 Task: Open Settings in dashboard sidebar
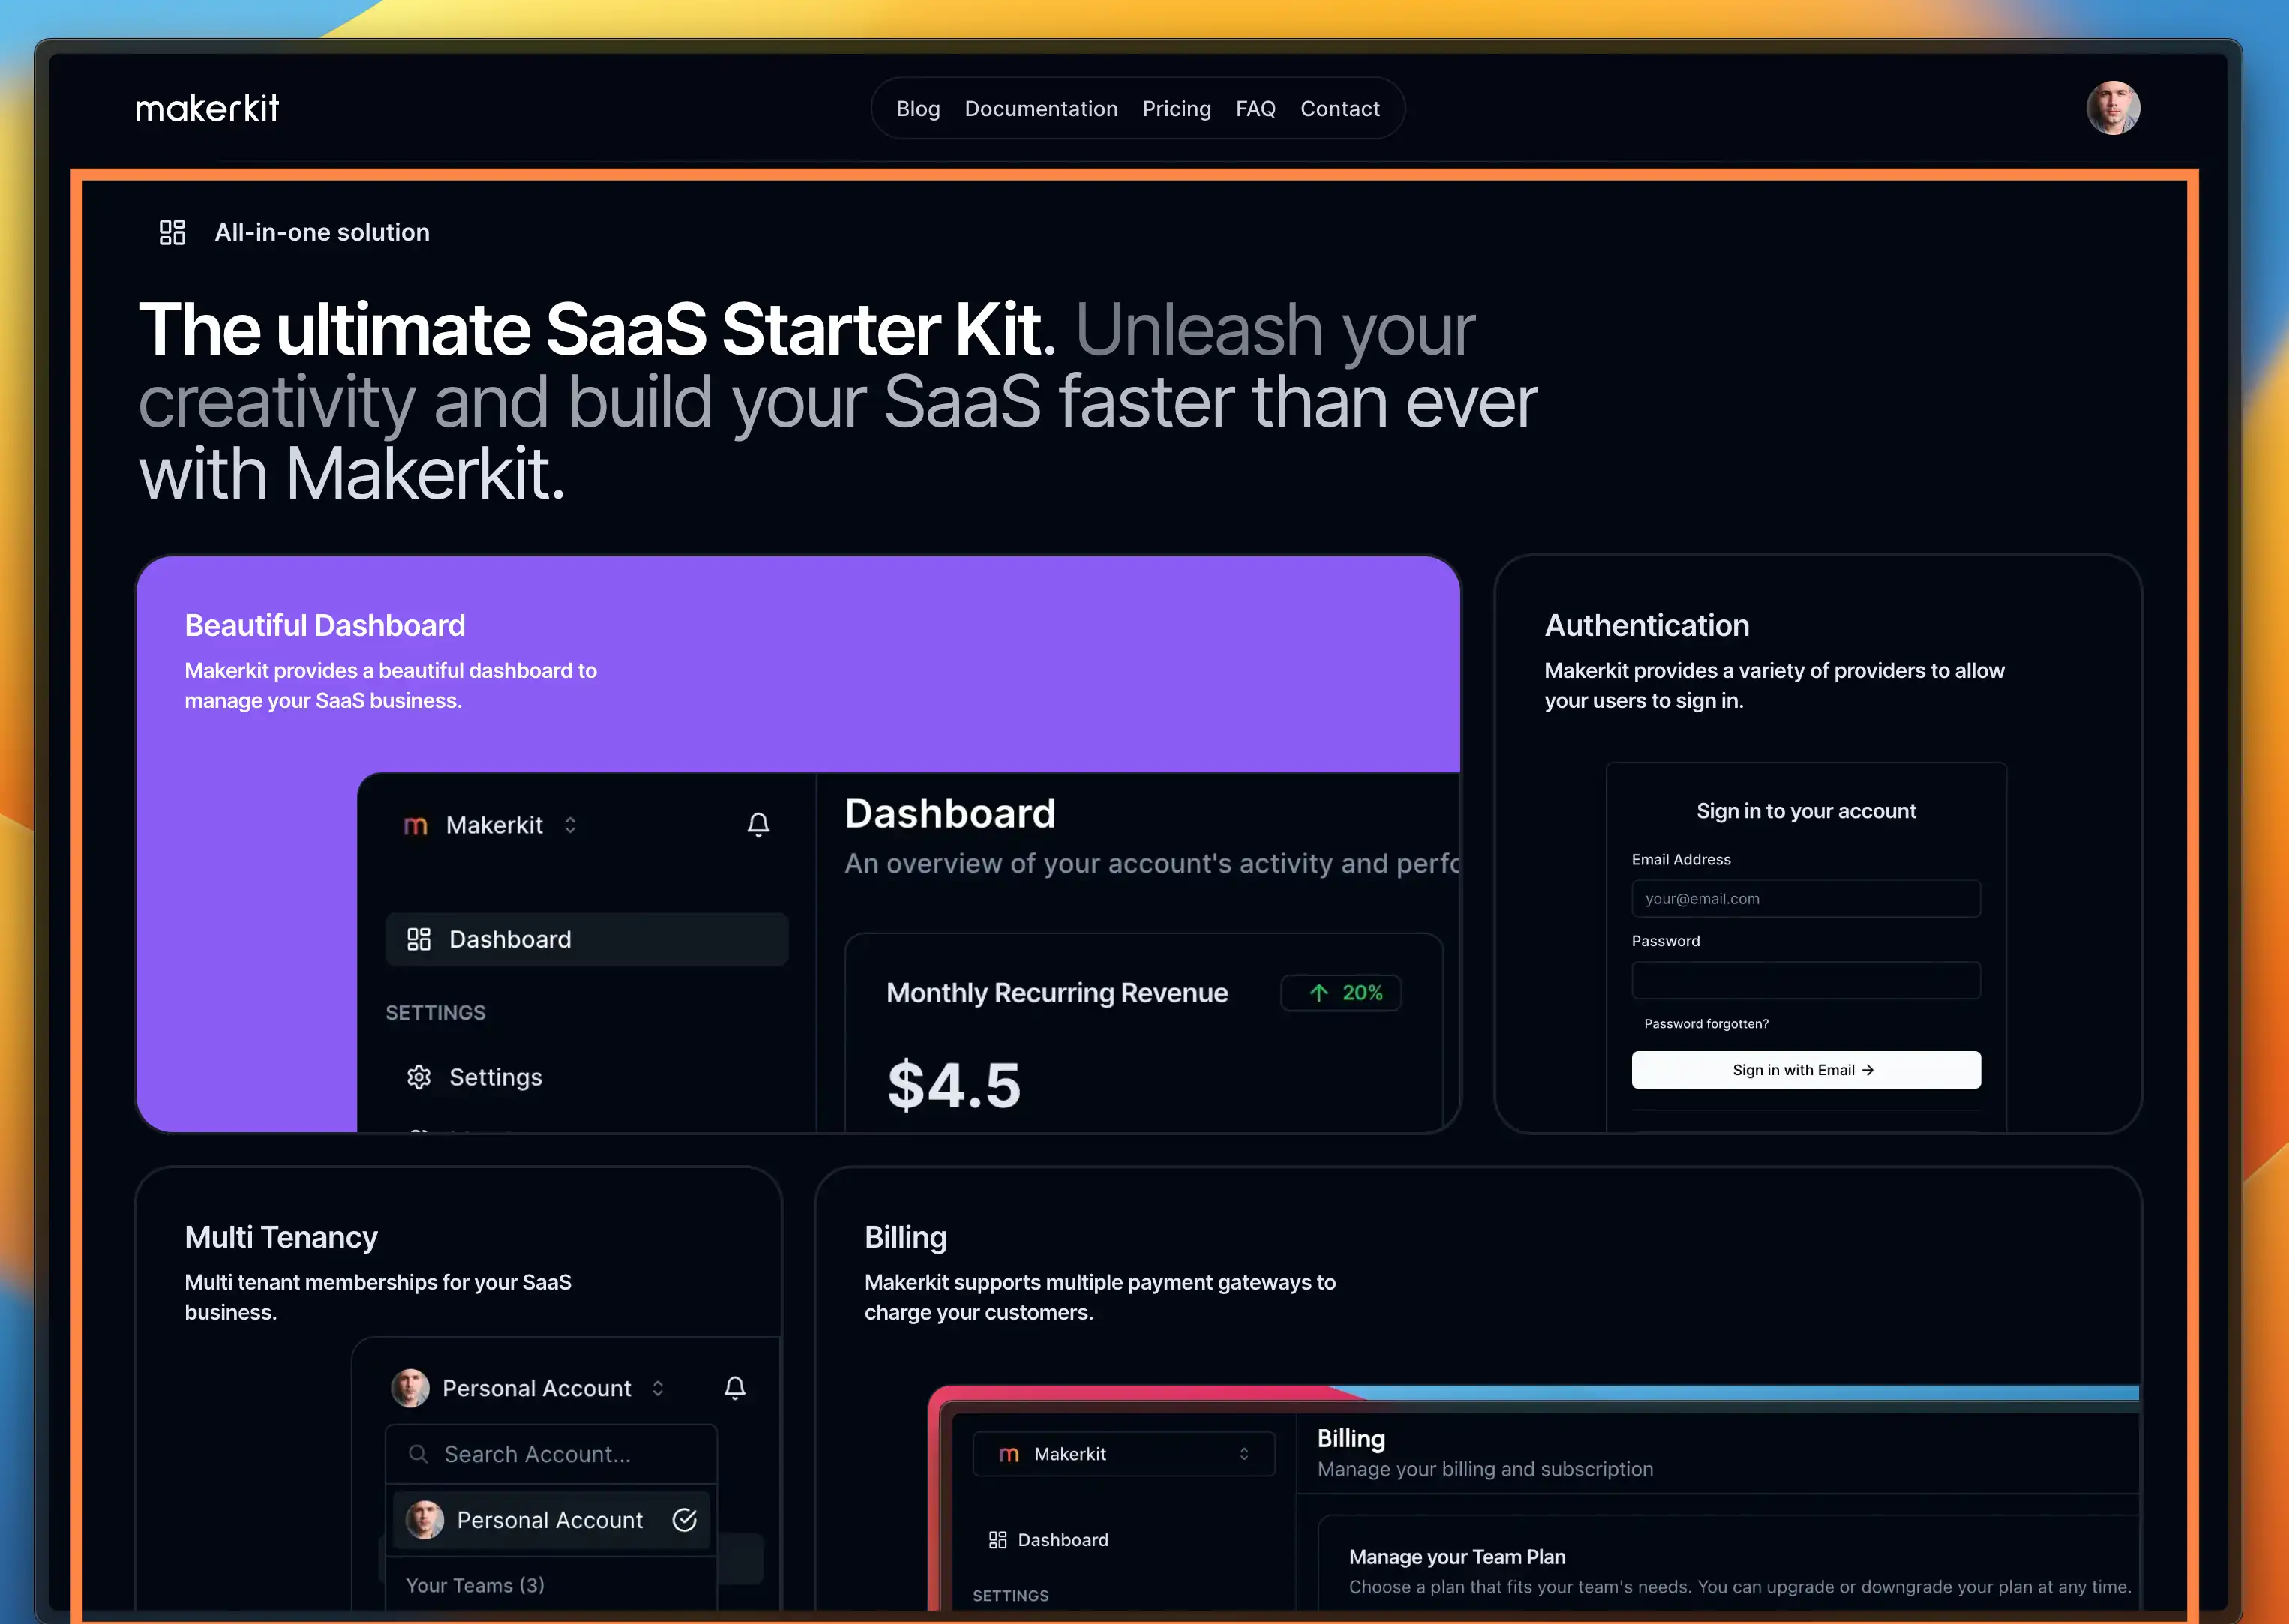587,1077
